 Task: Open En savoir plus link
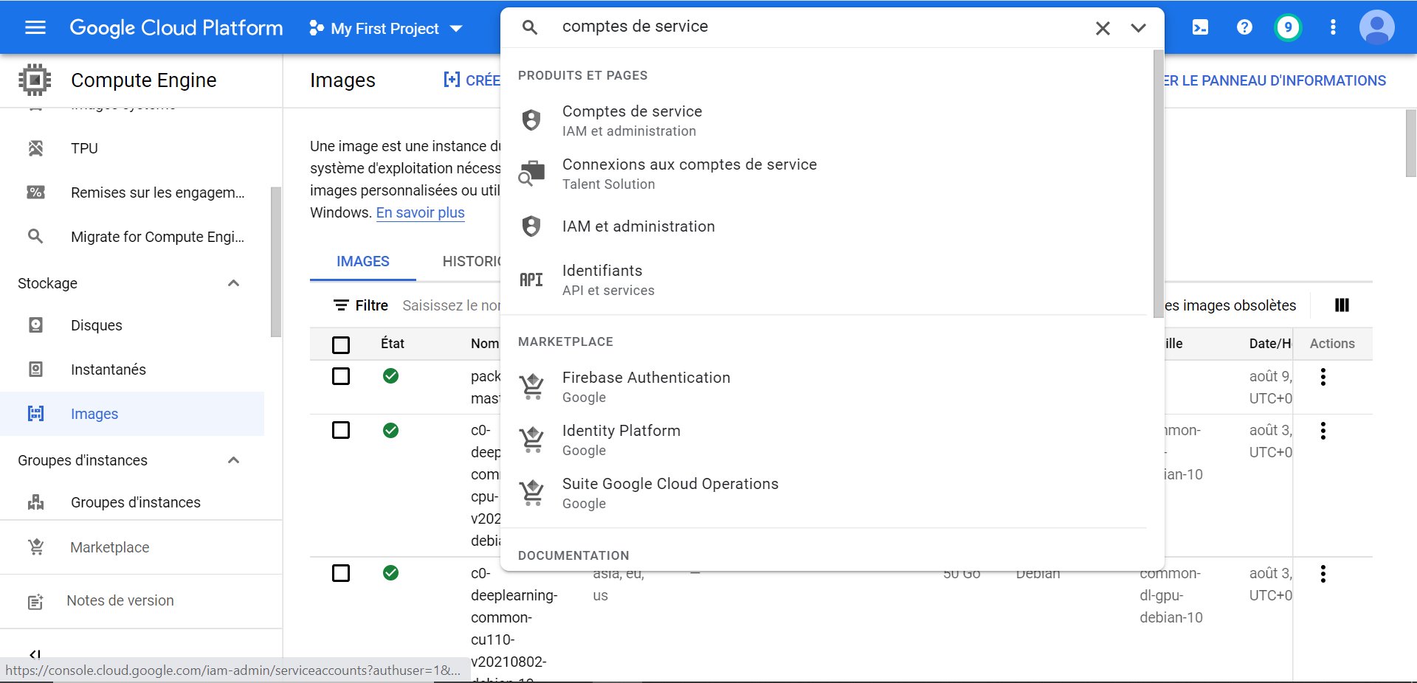coord(420,212)
